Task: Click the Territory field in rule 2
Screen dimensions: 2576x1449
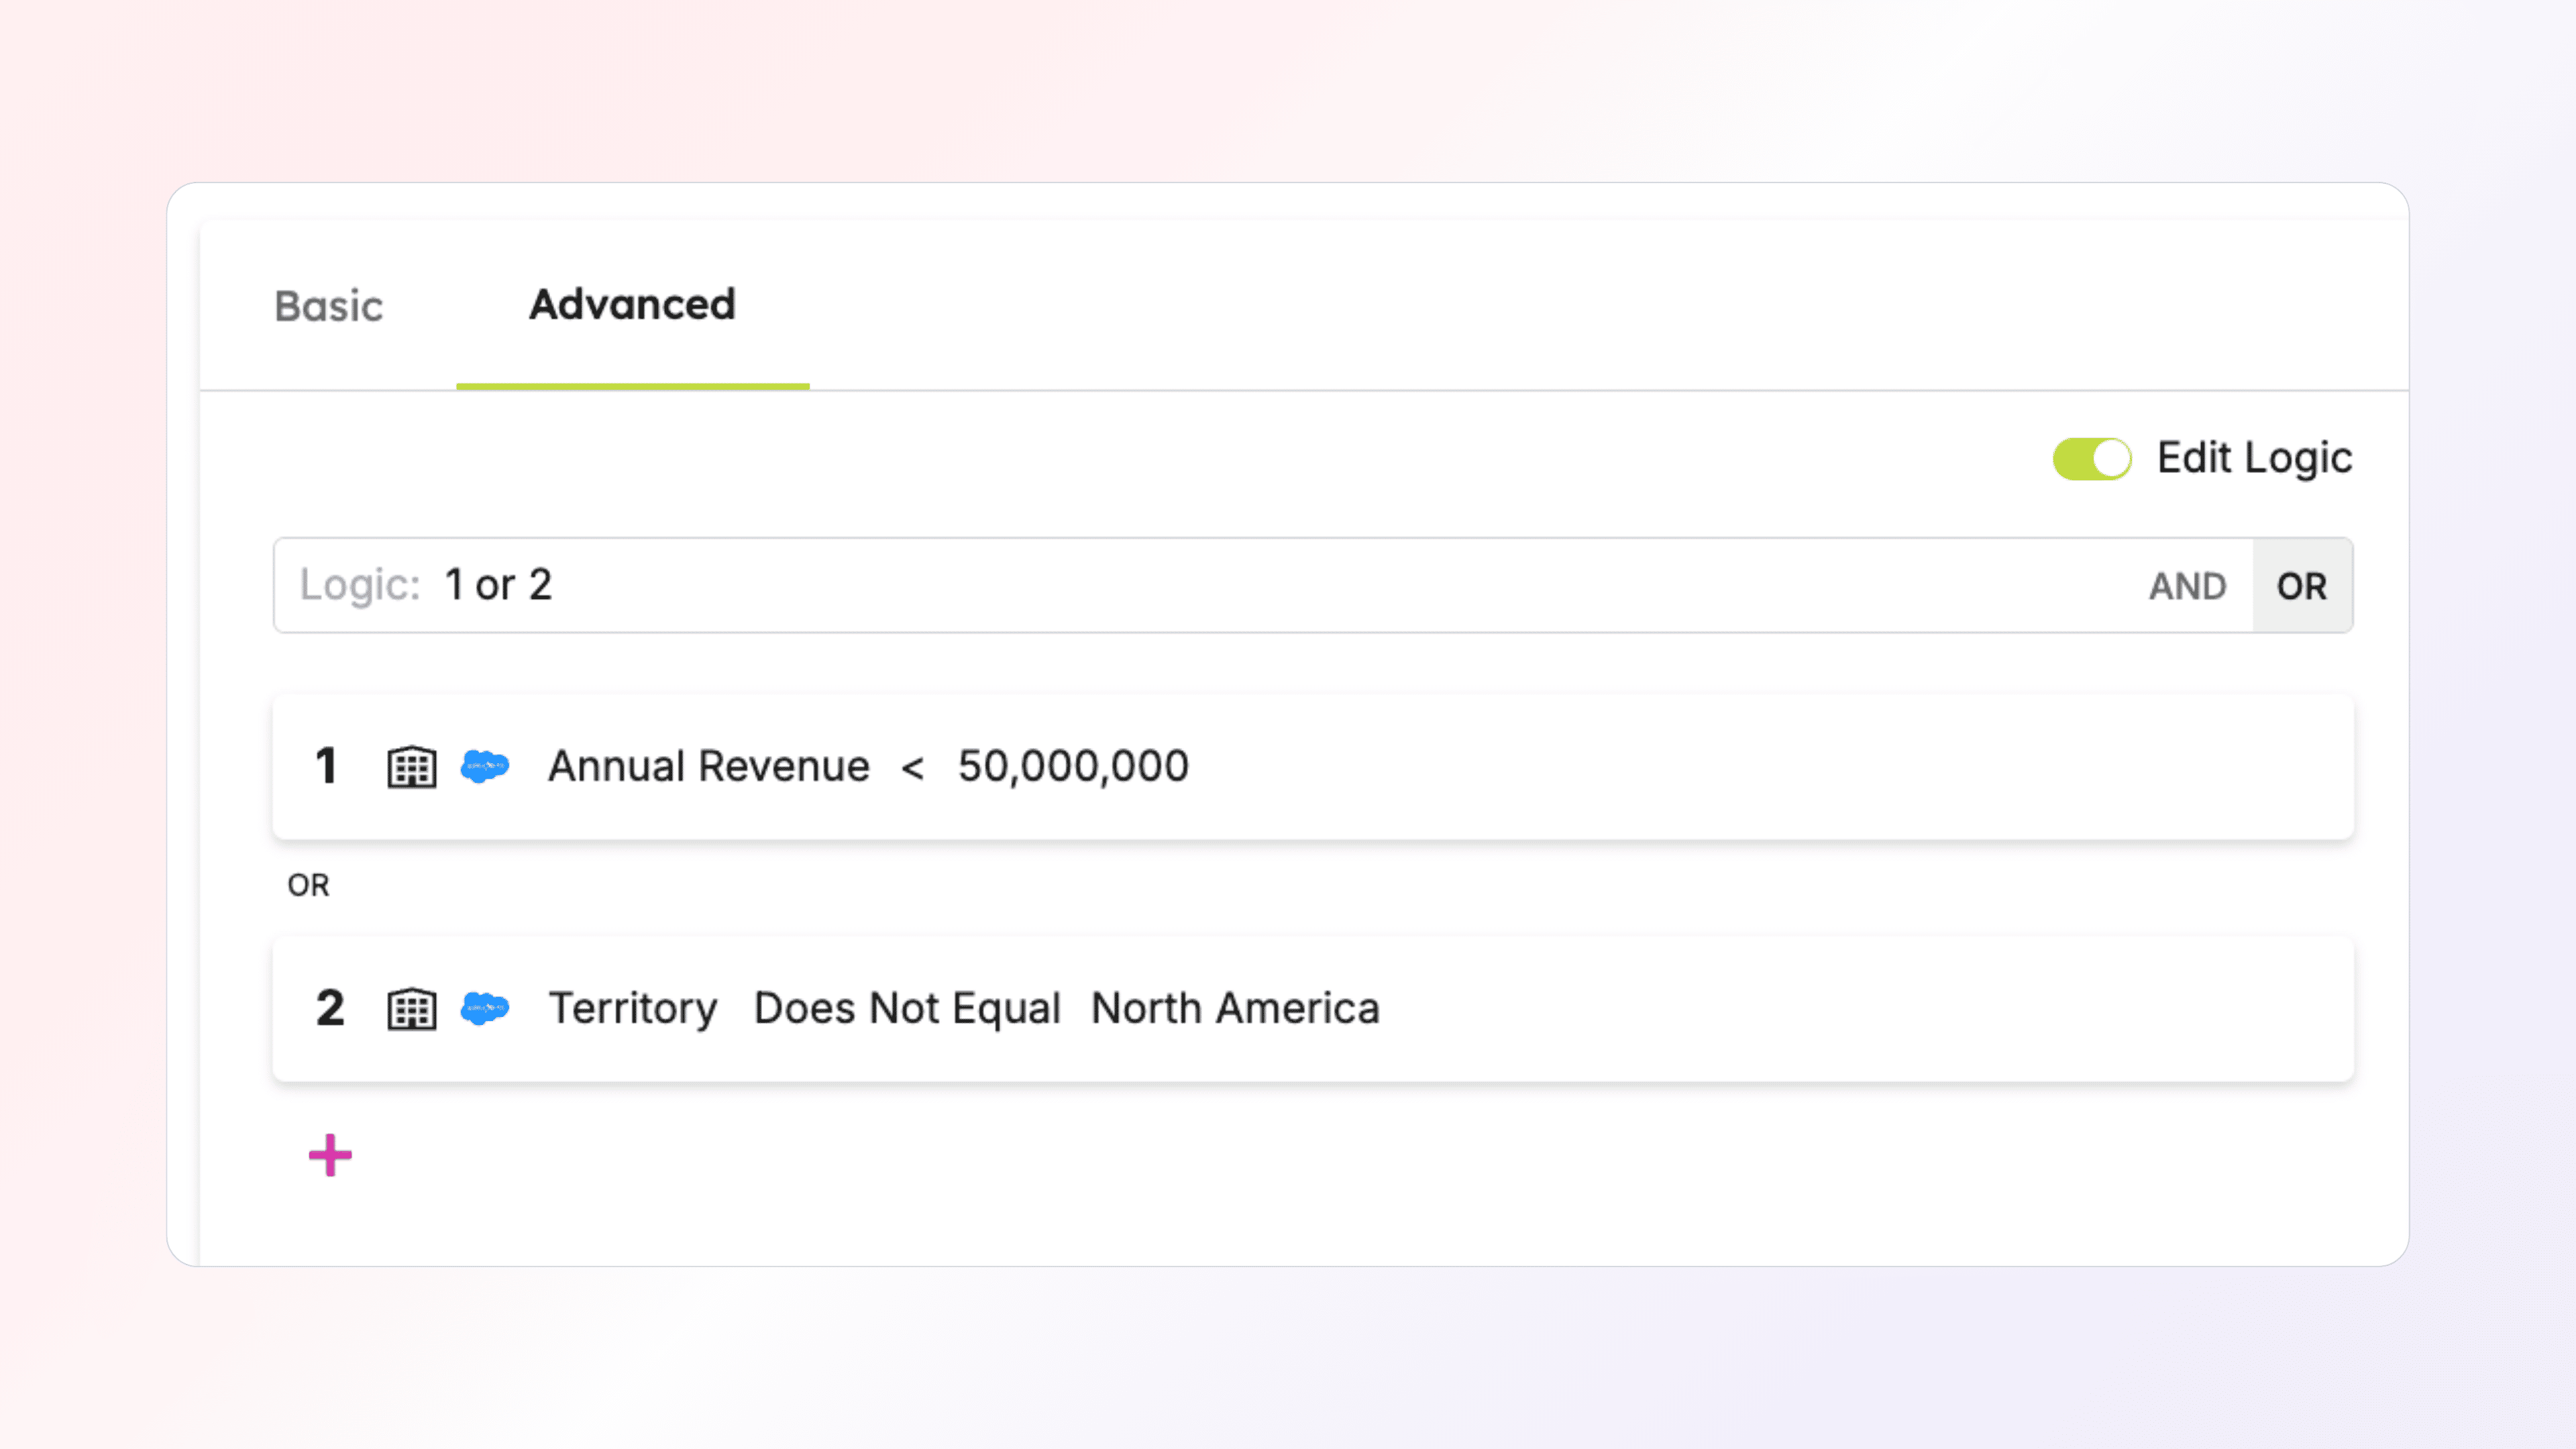Action: 633,1008
